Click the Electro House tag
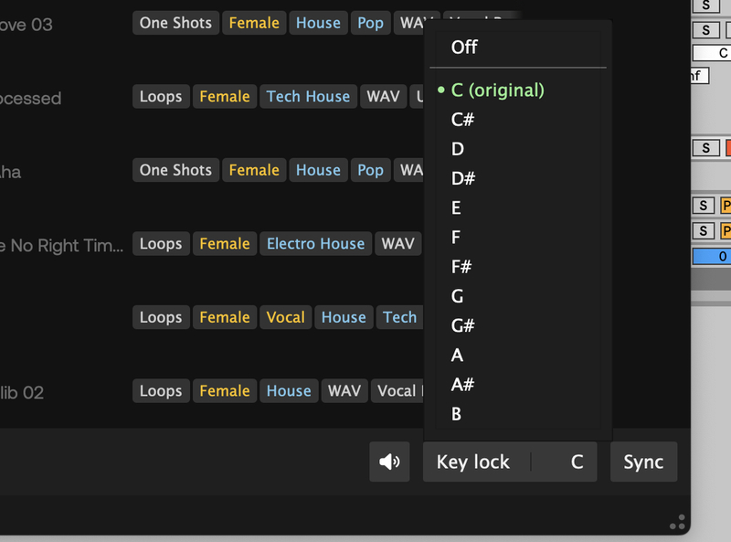The image size is (731, 542). 315,243
